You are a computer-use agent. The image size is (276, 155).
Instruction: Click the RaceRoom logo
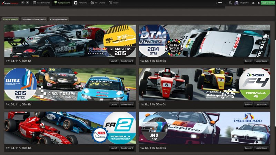click(x=10, y=3)
